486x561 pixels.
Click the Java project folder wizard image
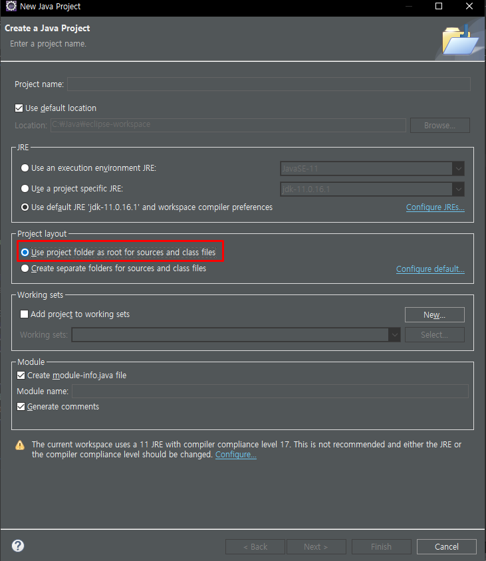coord(460,40)
